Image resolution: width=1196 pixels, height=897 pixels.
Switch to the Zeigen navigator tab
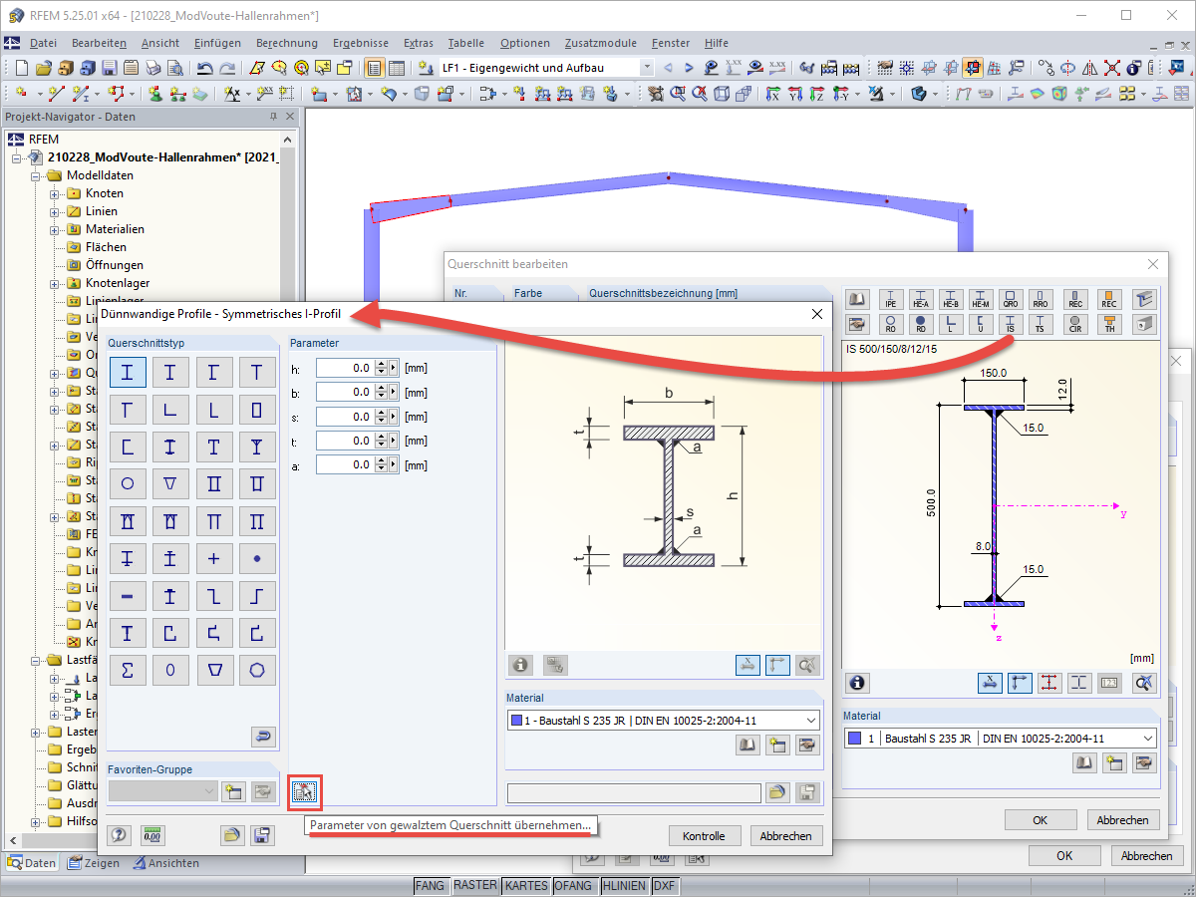95,863
